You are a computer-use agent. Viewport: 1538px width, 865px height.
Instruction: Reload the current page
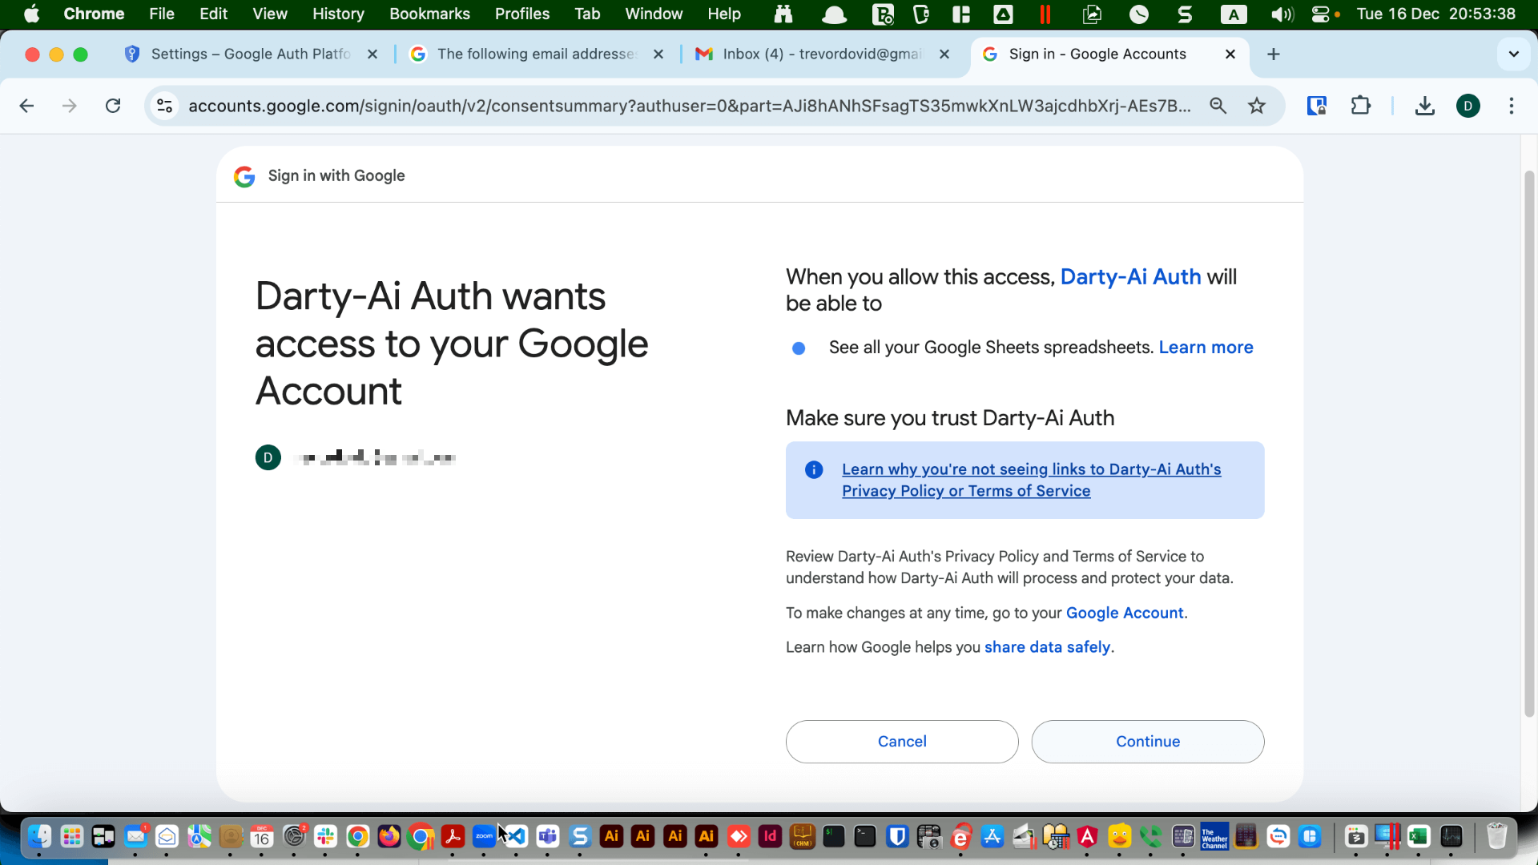tap(113, 105)
